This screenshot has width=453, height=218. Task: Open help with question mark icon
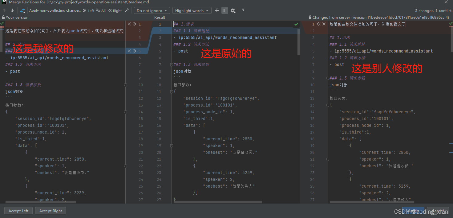click(243, 10)
